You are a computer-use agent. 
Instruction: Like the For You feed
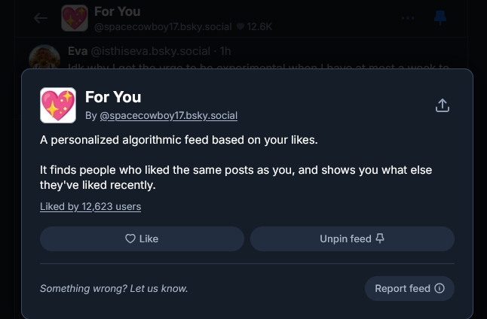142,238
